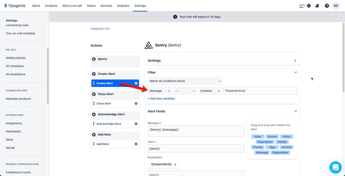Viewport: 345px width, 176px height.
Task: Click the plus icon beside Close Alert
Action: [x=94, y=94]
